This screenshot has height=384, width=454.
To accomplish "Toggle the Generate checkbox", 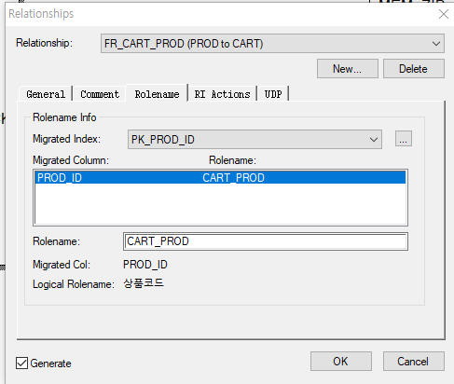I will (x=21, y=363).
